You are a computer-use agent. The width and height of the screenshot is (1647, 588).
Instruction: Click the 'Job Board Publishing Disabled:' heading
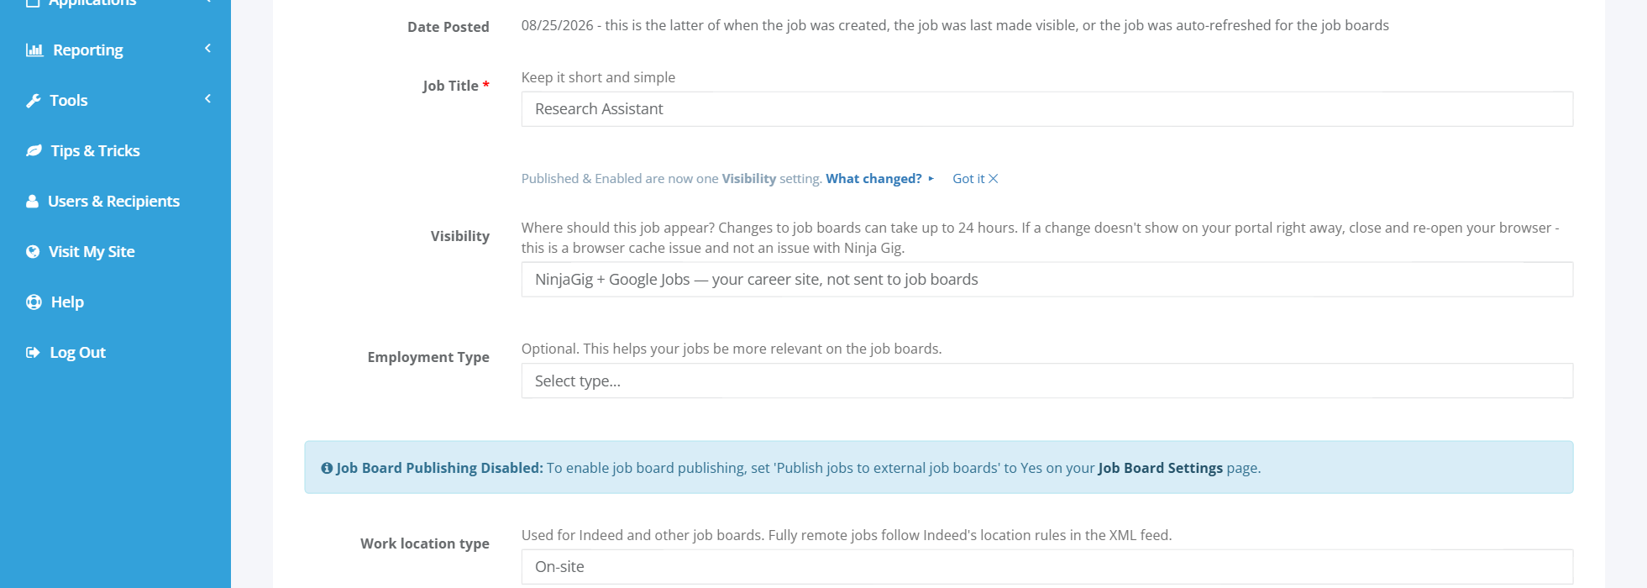click(x=439, y=468)
